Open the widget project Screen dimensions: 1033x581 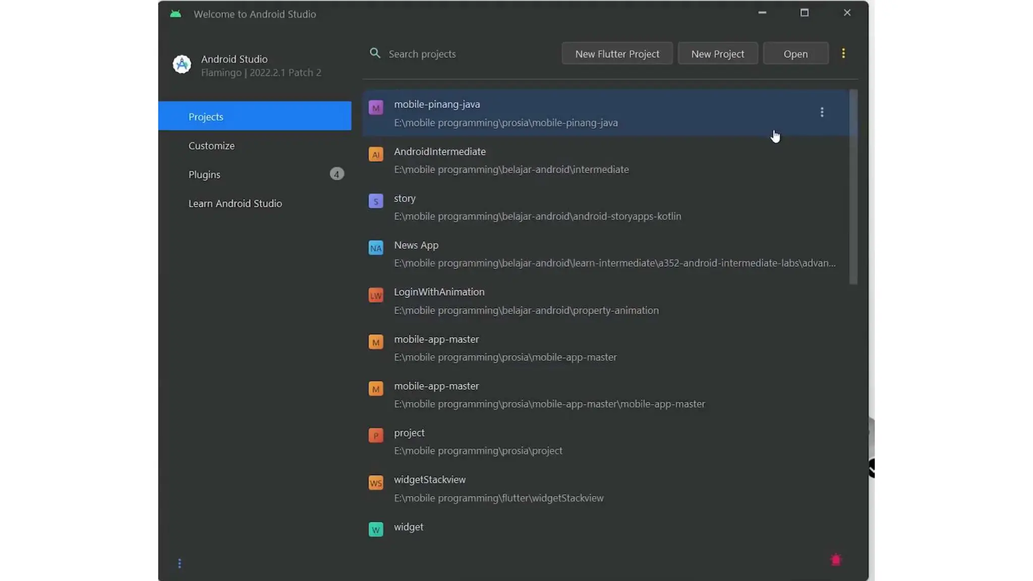605,529
